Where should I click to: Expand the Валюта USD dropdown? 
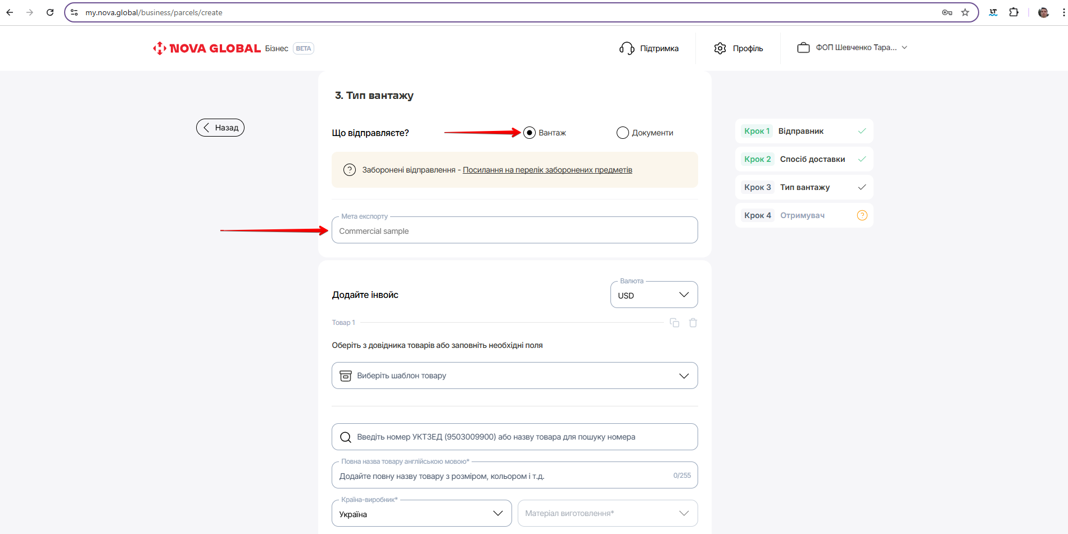pyautogui.click(x=654, y=295)
